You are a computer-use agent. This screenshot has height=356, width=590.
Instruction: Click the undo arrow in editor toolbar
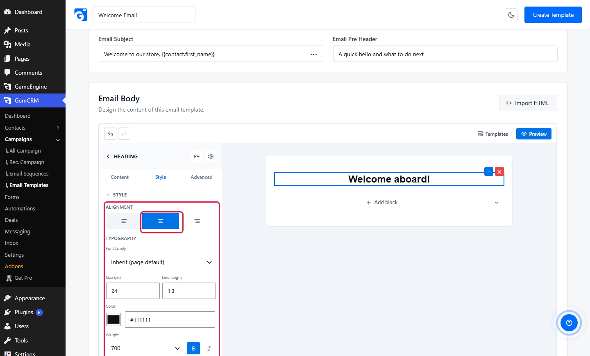(110, 134)
